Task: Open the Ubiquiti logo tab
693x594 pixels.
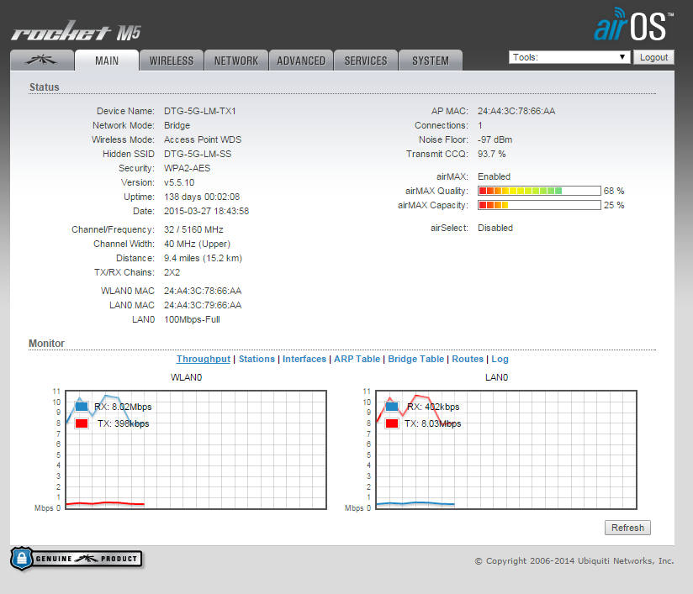Action: 41,60
